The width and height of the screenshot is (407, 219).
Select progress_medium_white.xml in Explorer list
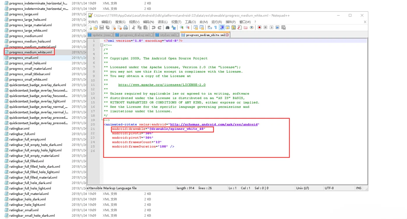tap(31, 52)
